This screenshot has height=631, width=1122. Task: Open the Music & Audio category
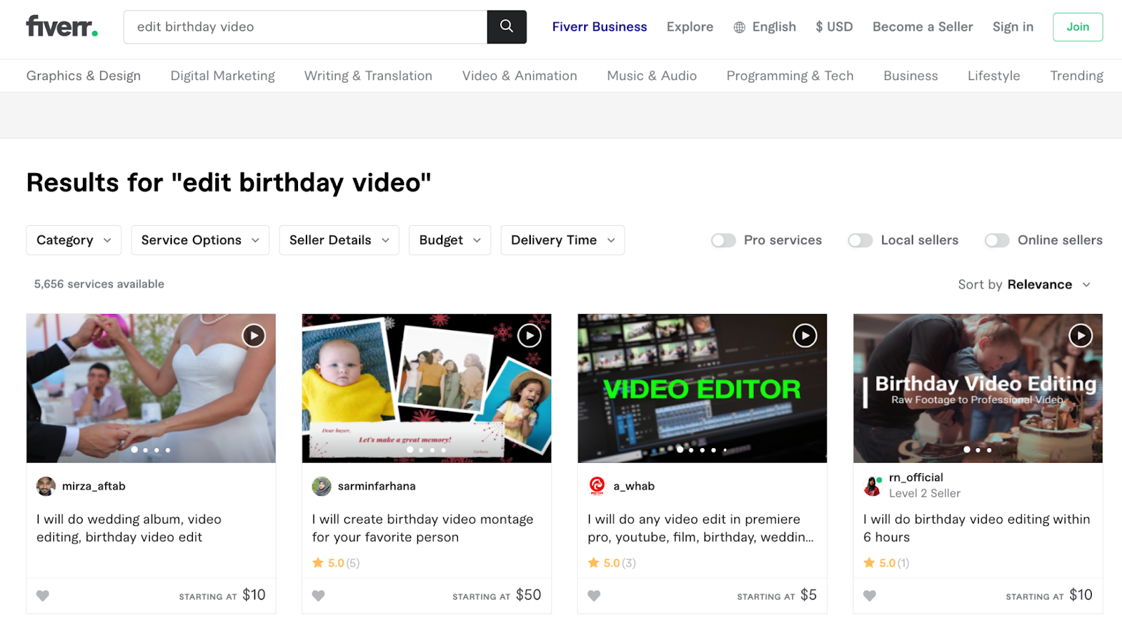click(652, 76)
